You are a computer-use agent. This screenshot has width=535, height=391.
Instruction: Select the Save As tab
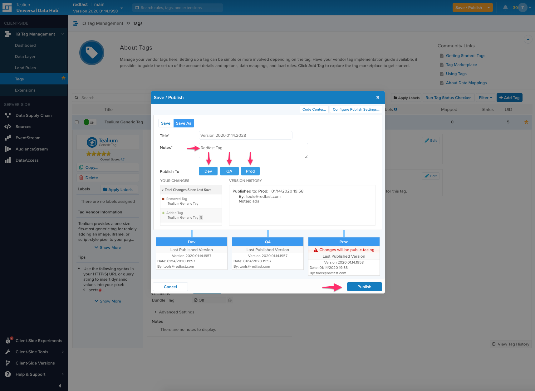click(184, 123)
